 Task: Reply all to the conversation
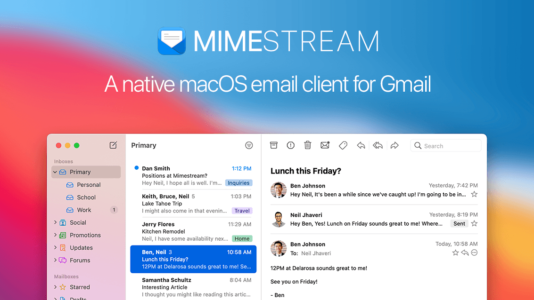378,145
